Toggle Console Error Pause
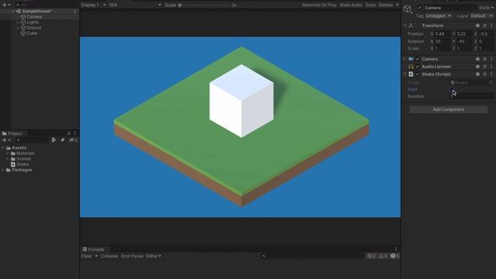This screenshot has height=279, width=496. click(x=133, y=257)
